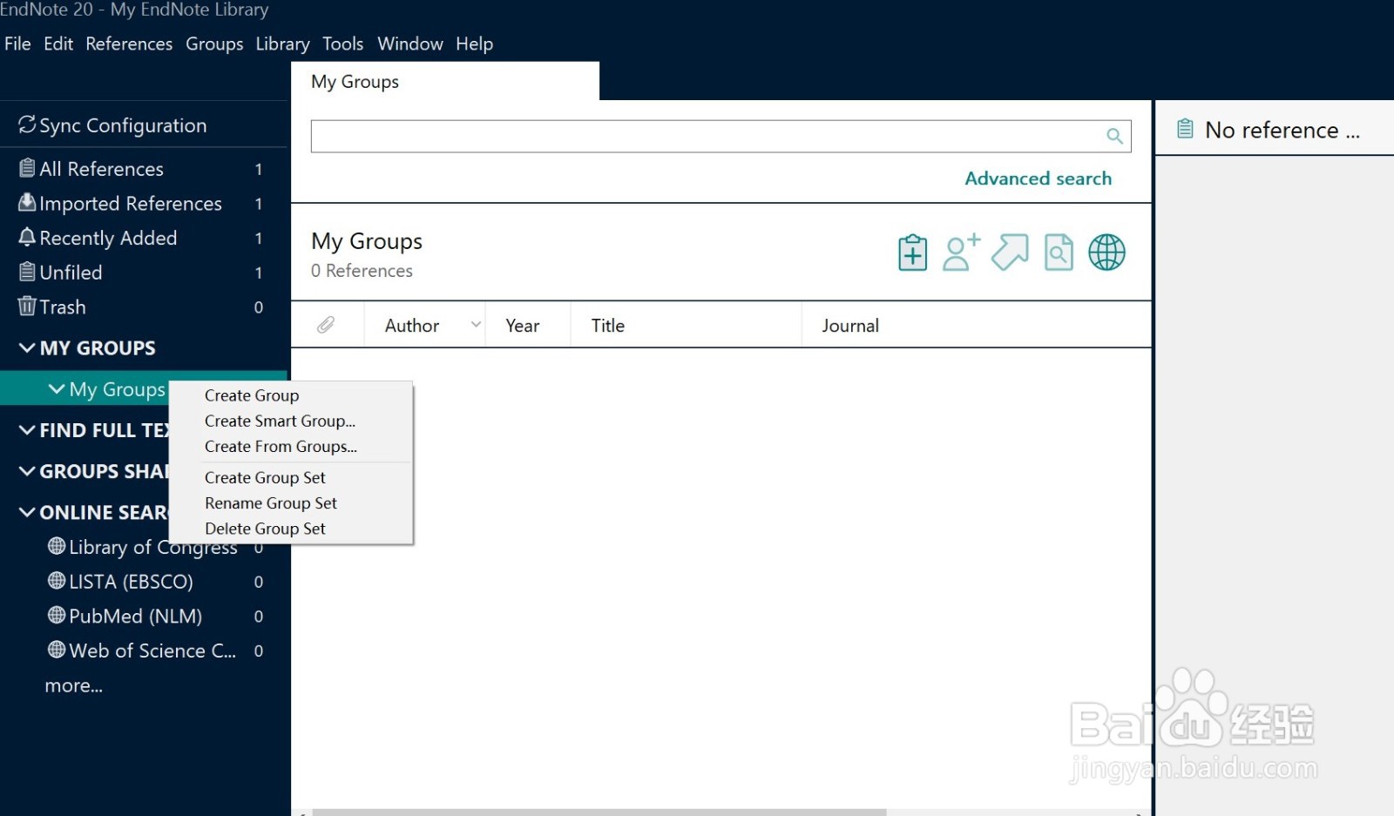Click the Sync Configuration icon
Viewport: 1394px width, 816px height.
(x=27, y=125)
